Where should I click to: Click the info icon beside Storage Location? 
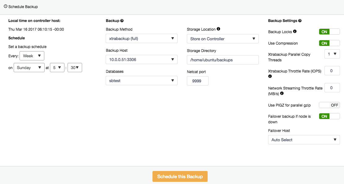tap(218, 29)
